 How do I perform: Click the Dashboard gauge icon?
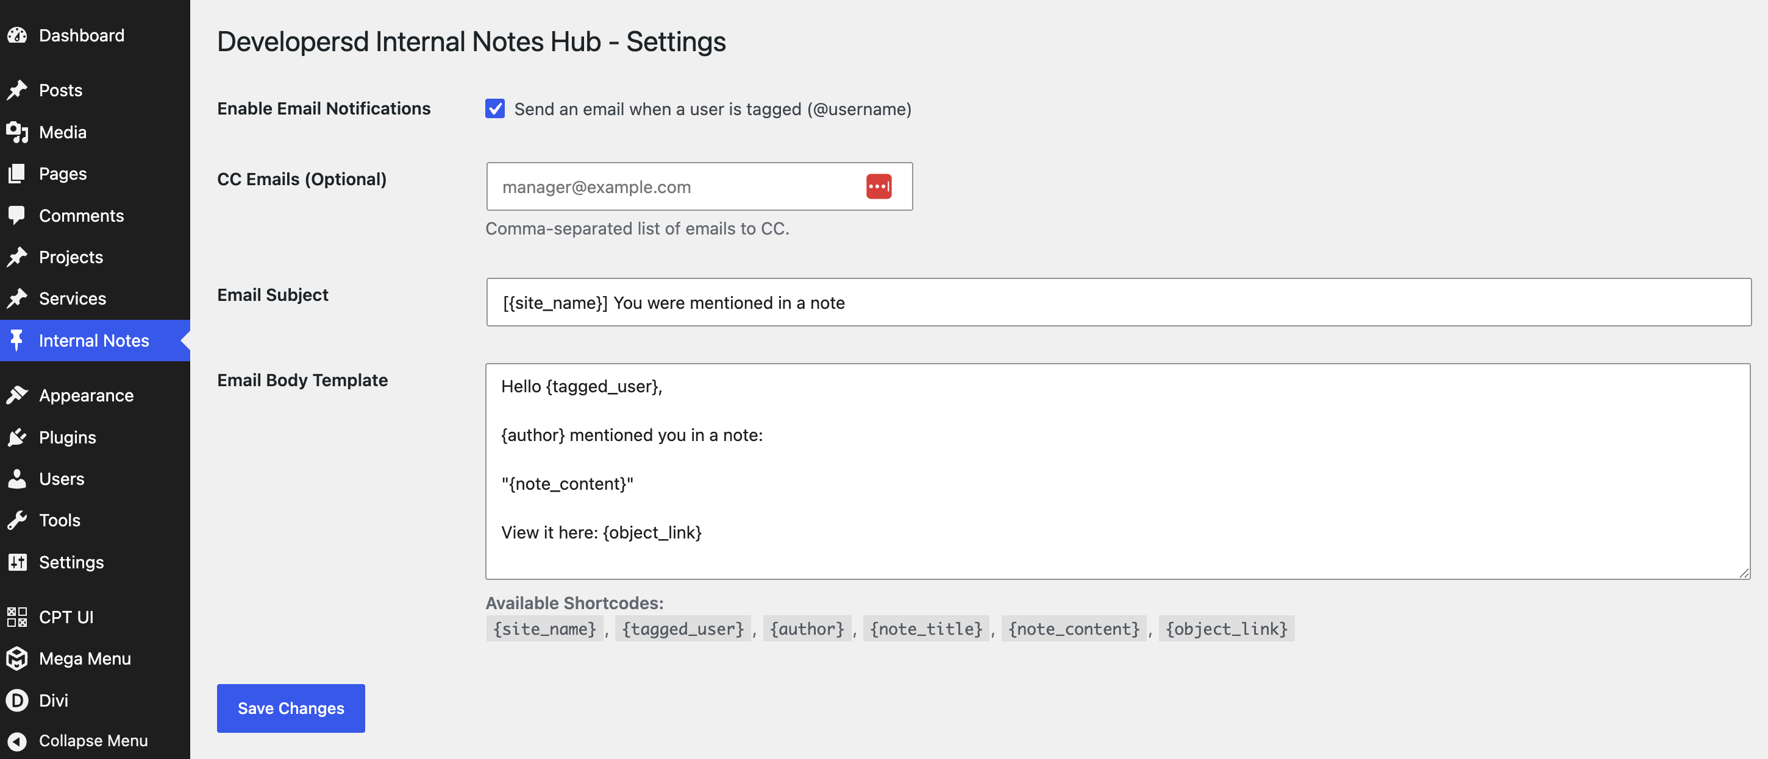[x=17, y=36]
